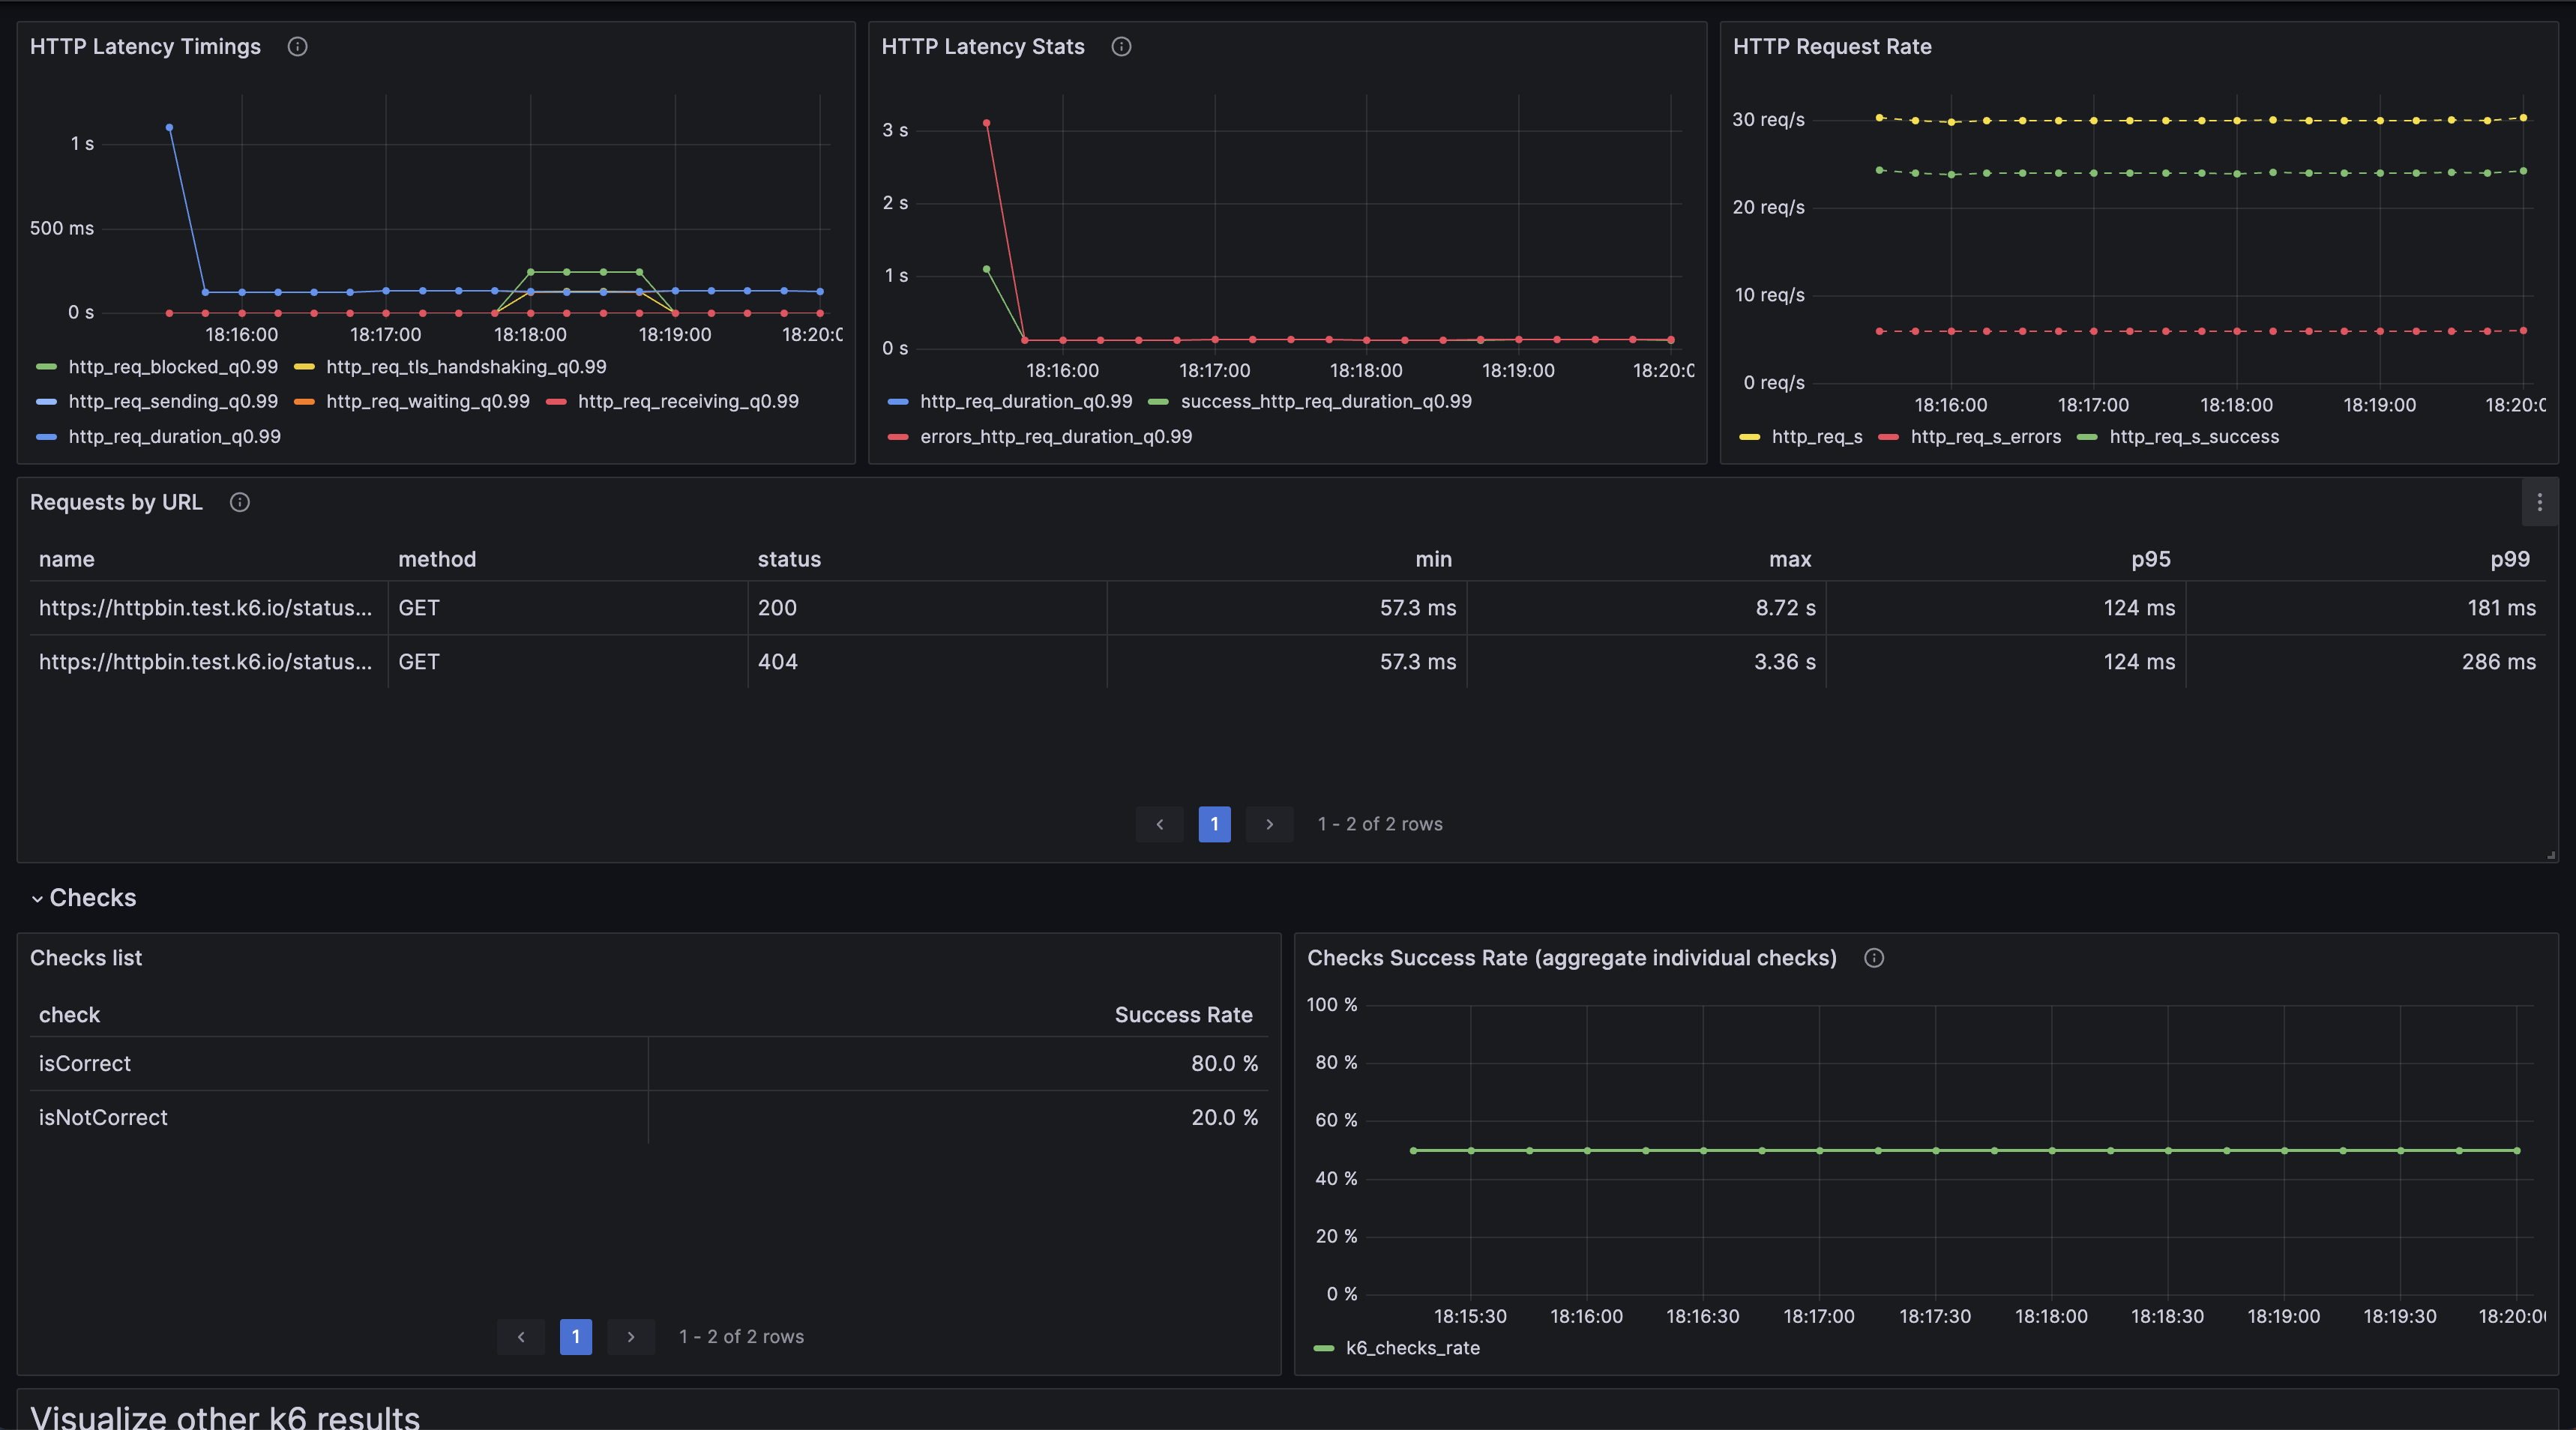Screen dimensions: 2576x1430
Task: Click Checks list panel title
Action: pos(86,958)
